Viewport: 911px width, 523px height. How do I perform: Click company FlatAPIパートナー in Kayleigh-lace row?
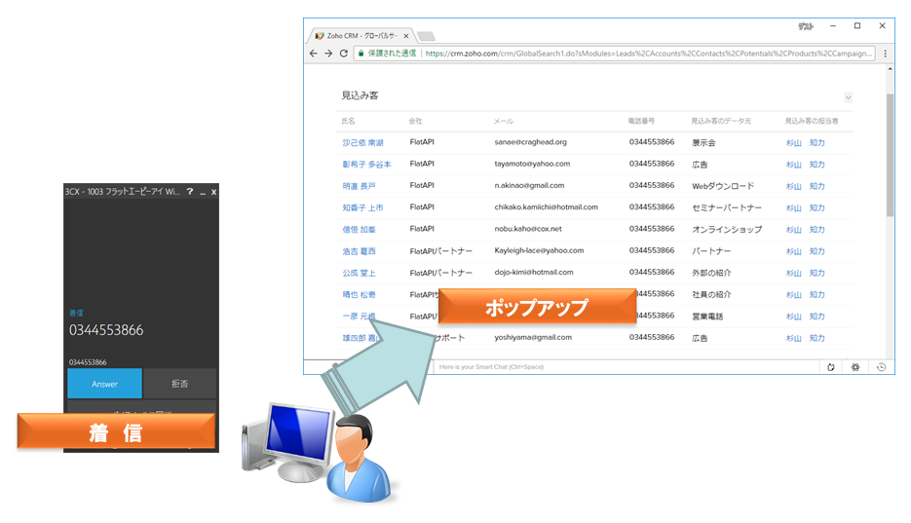(x=441, y=251)
